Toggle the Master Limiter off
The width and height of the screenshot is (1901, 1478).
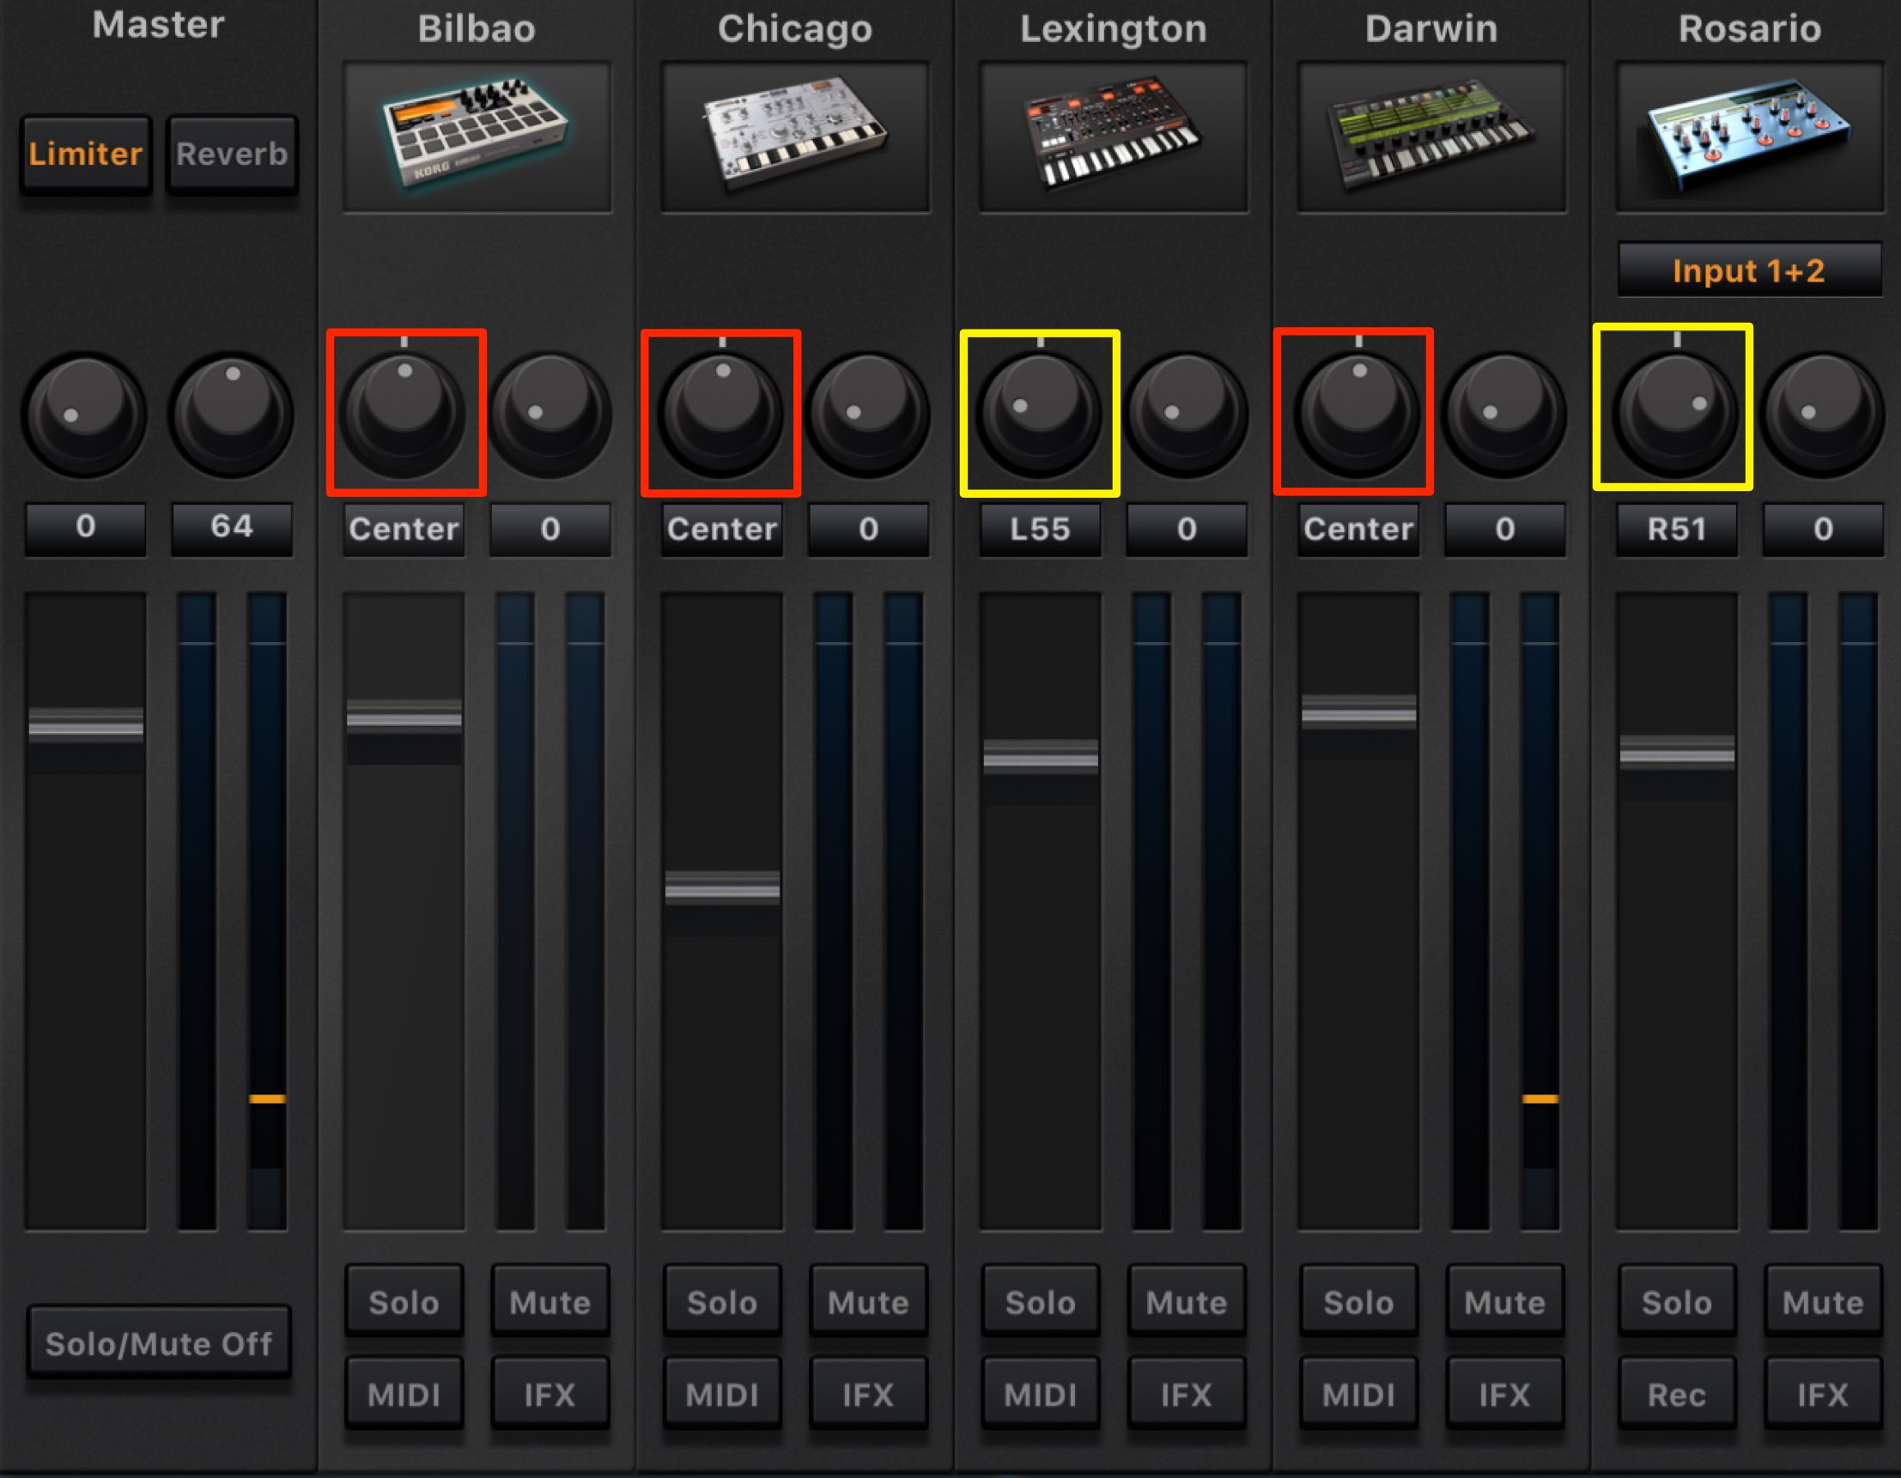pyautogui.click(x=86, y=154)
